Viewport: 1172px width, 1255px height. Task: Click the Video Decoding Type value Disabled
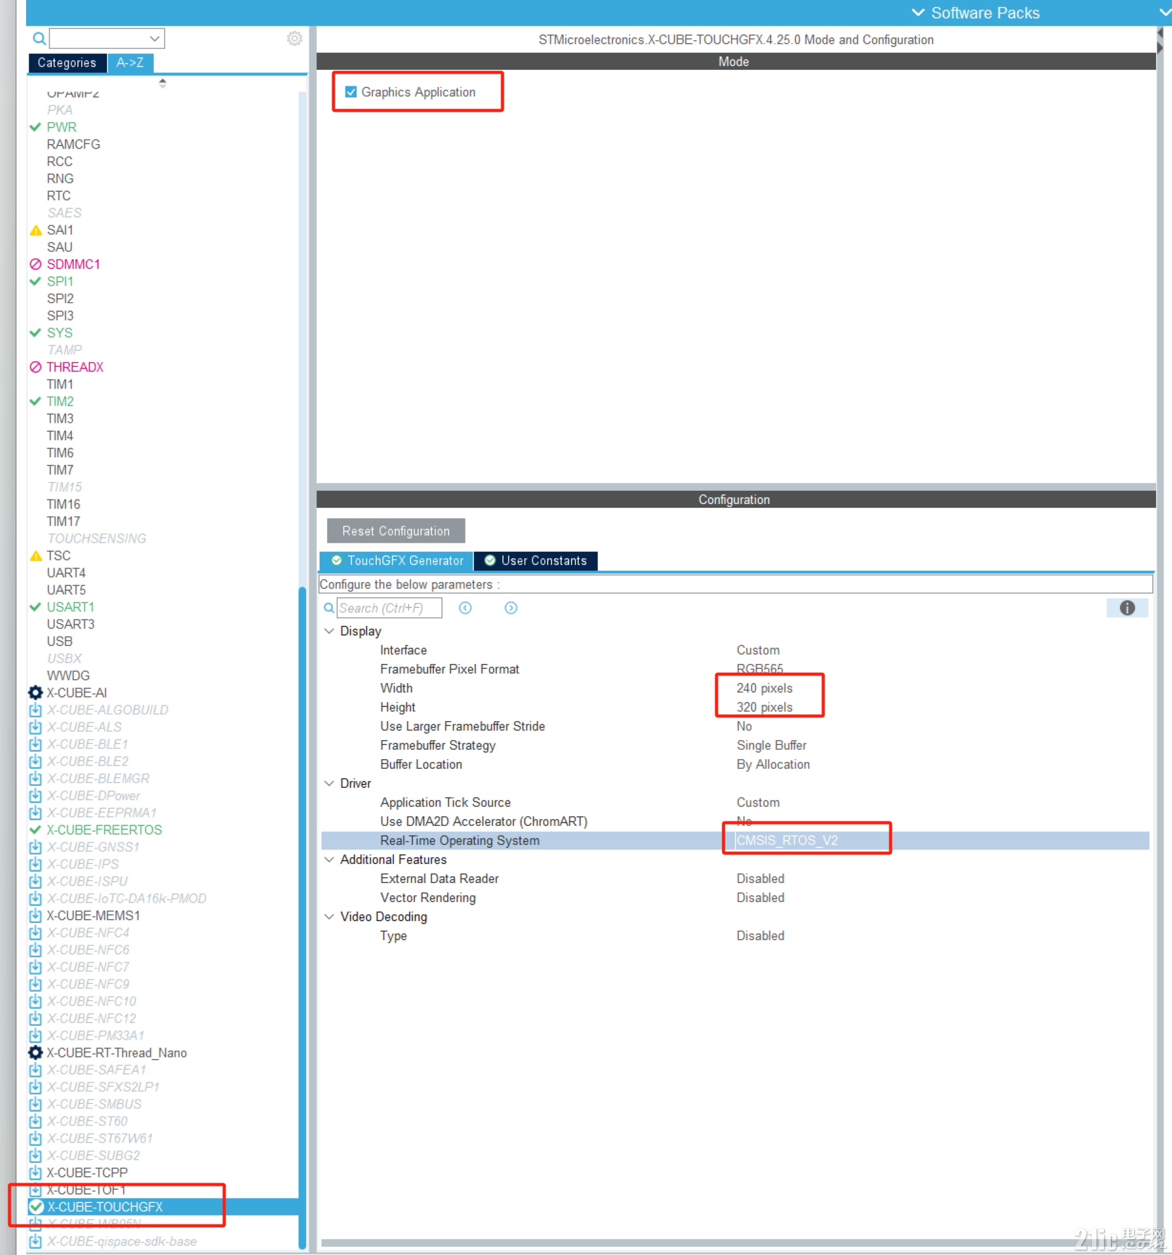[760, 935]
